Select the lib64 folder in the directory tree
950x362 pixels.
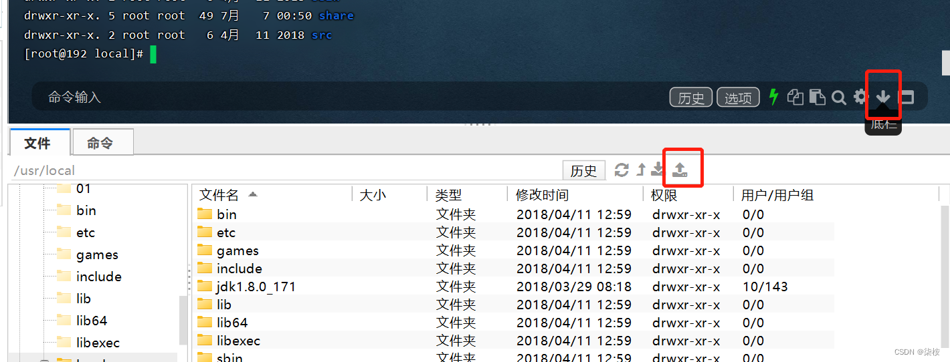click(92, 321)
